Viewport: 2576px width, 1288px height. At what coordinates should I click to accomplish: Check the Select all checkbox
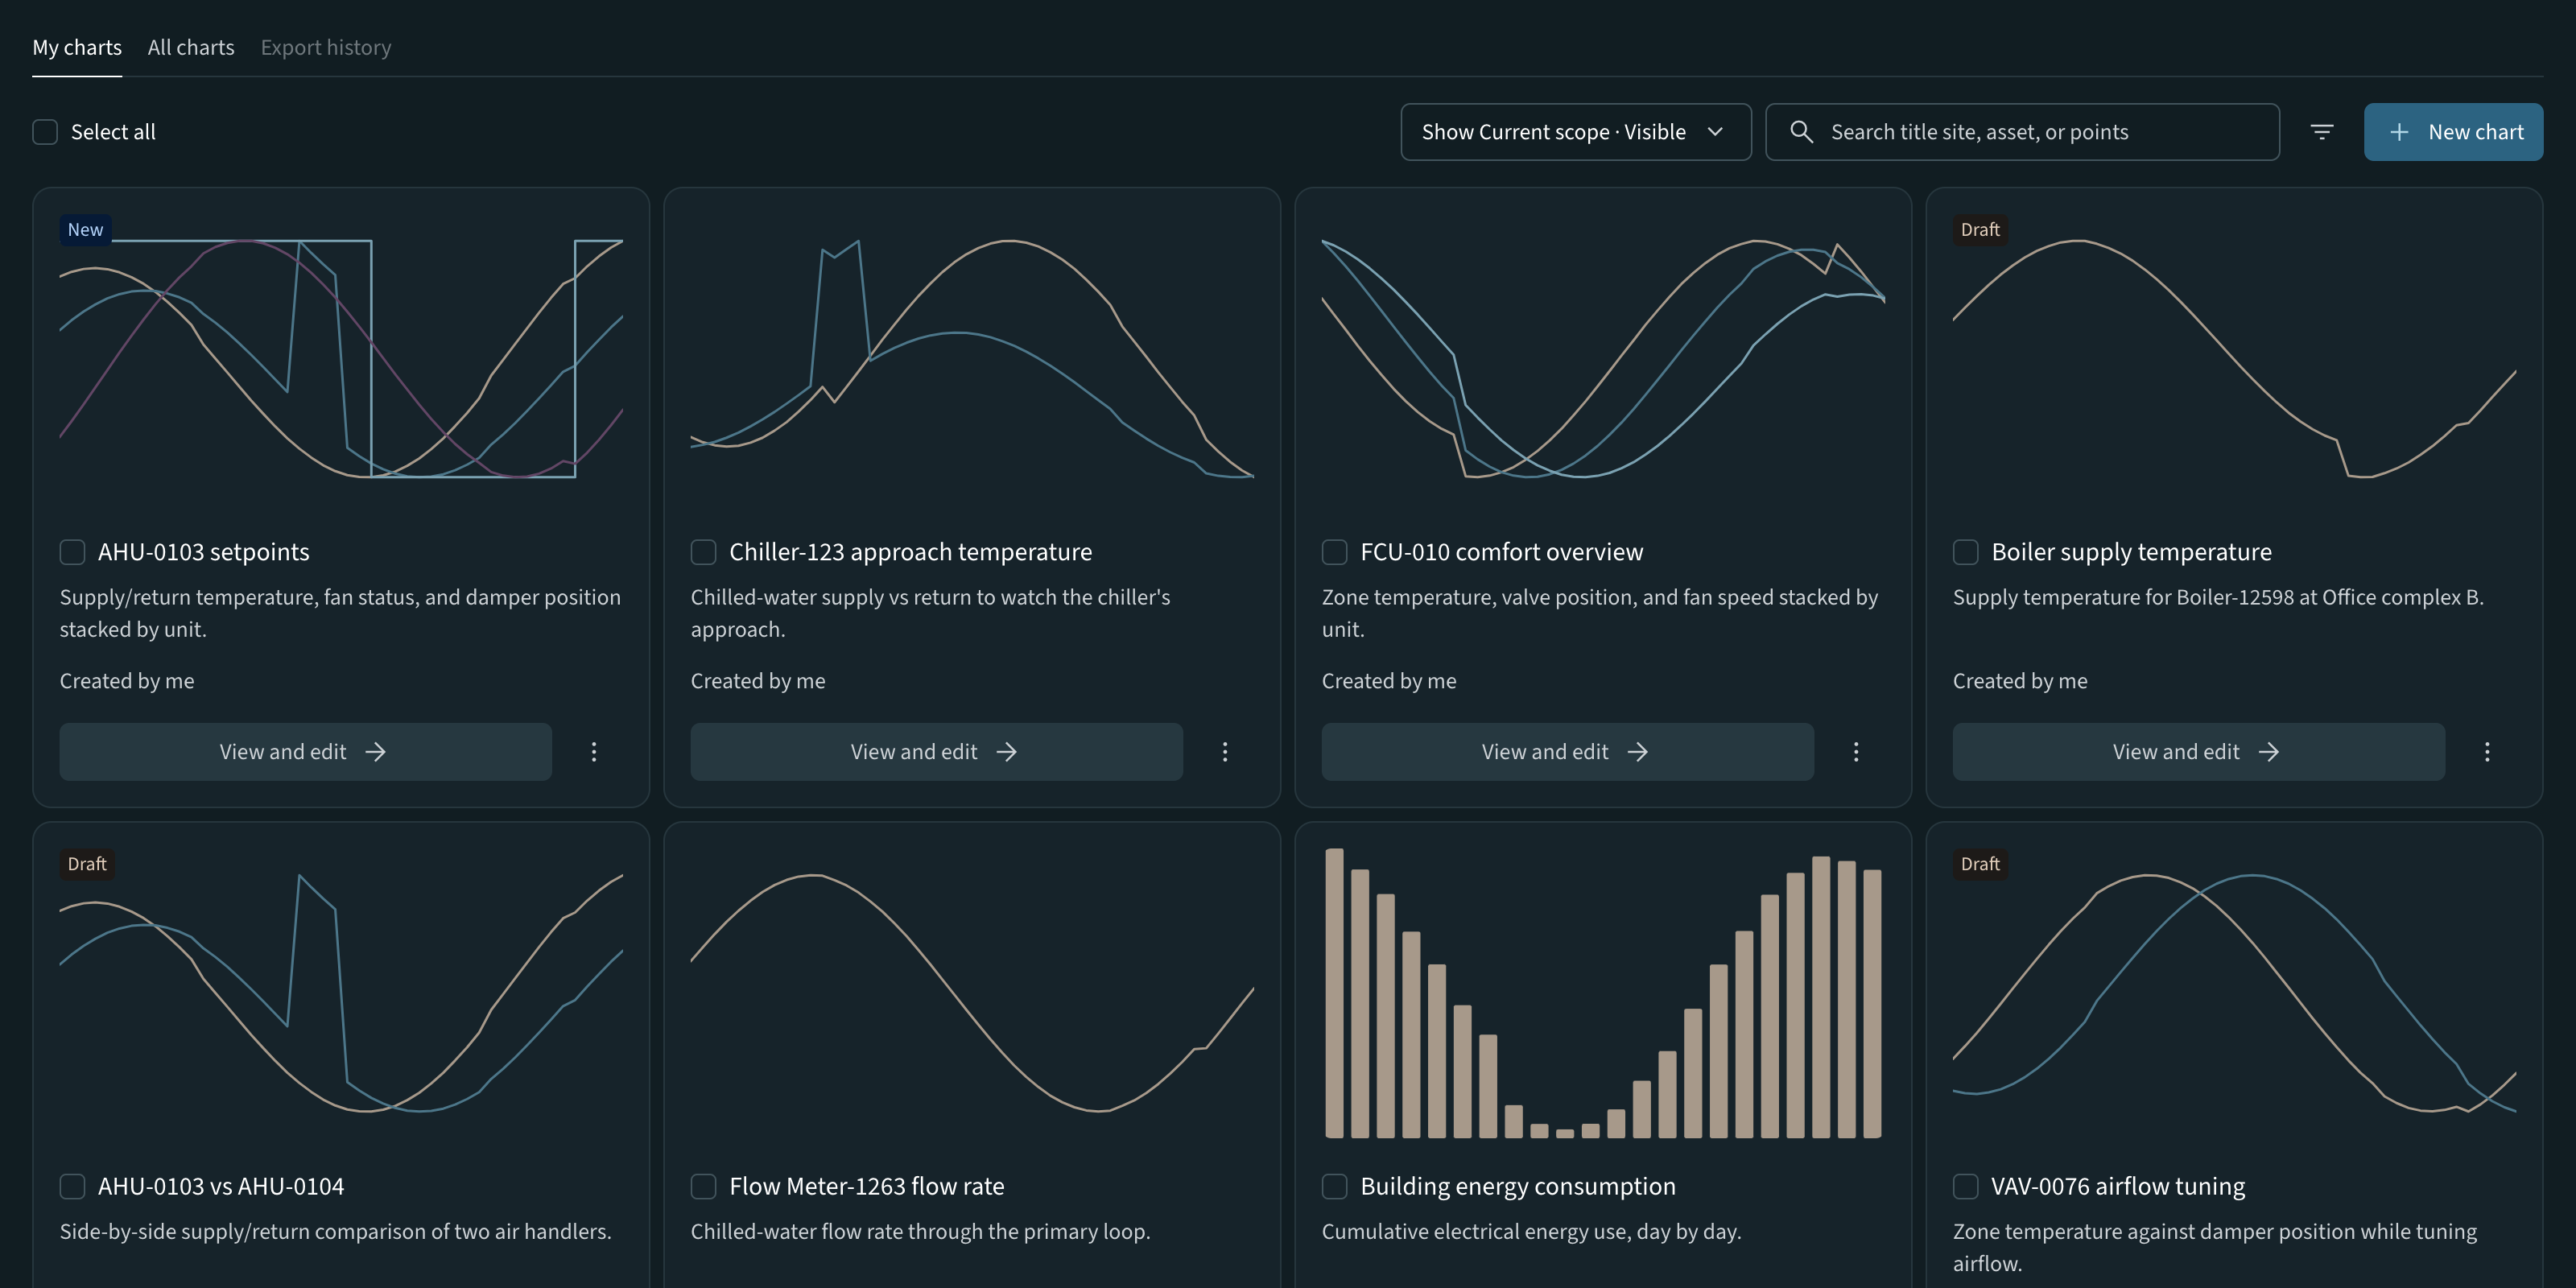[x=45, y=132]
